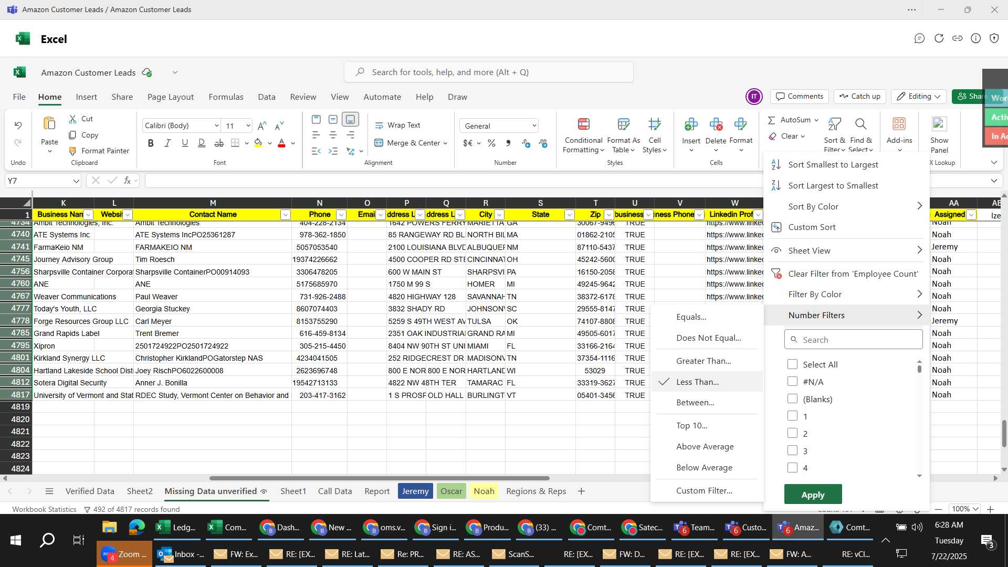Click Wrap Text in ribbon
This screenshot has width=1008, height=567.
[x=397, y=125]
